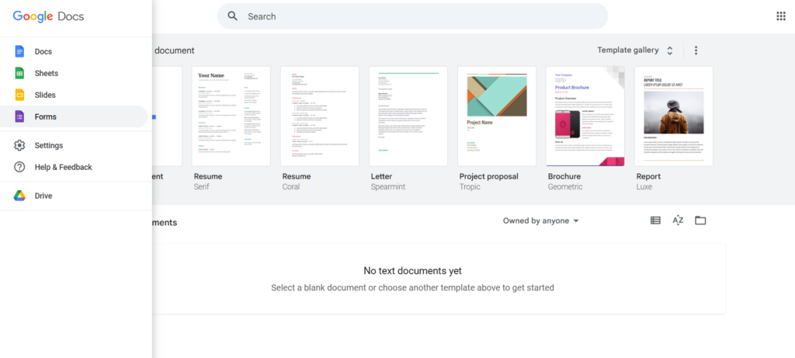
Task: Select the purple Forms icon
Action: 20,116
